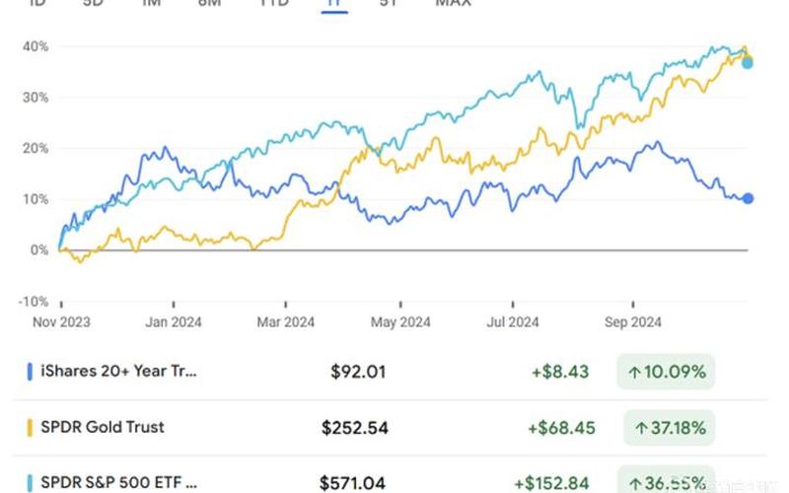Screen dimensions: 789x493
Task: Open the iShares 20+ Year Treasury listing
Action: click(x=118, y=372)
